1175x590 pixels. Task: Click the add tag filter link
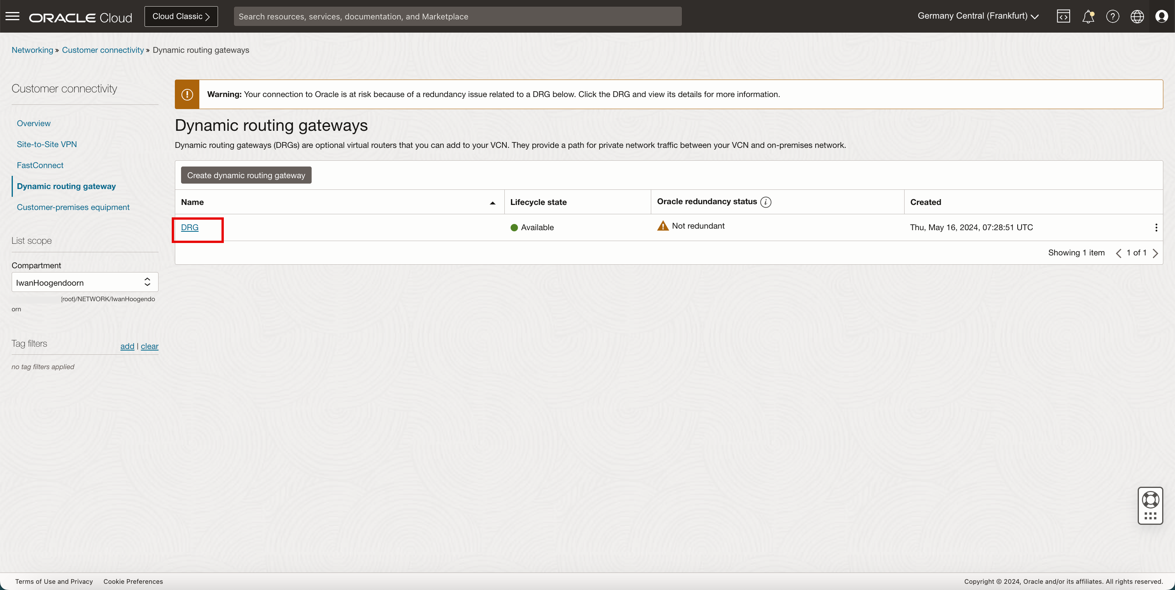[127, 346]
